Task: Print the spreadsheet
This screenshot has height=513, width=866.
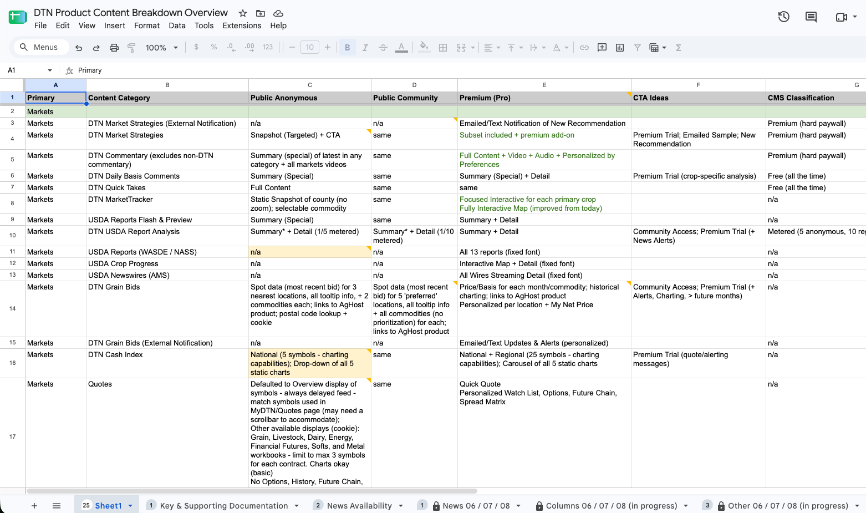Action: point(114,48)
